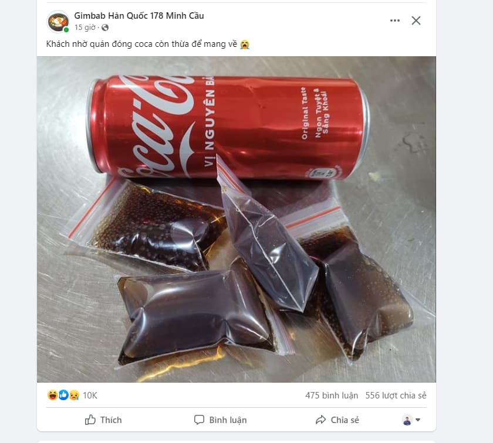This screenshot has height=443, width=493.
Task: Expand the comment-as profile selector arrow
Action: click(x=418, y=420)
